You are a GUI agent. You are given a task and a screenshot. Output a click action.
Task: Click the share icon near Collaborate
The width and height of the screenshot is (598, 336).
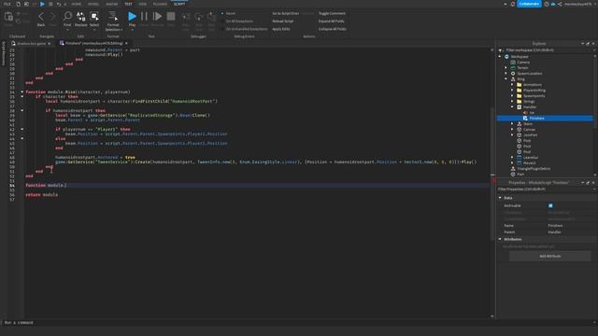click(x=560, y=4)
